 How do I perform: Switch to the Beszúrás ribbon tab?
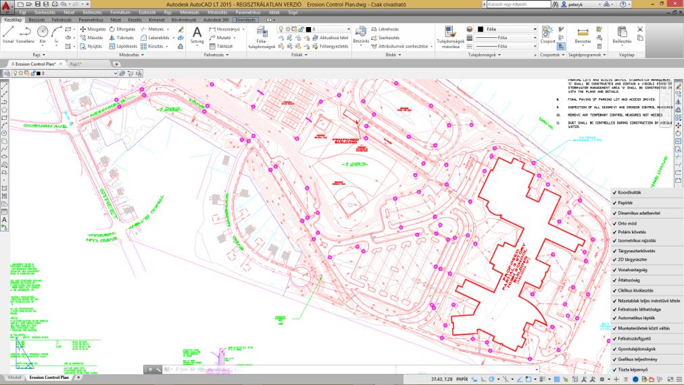36,20
